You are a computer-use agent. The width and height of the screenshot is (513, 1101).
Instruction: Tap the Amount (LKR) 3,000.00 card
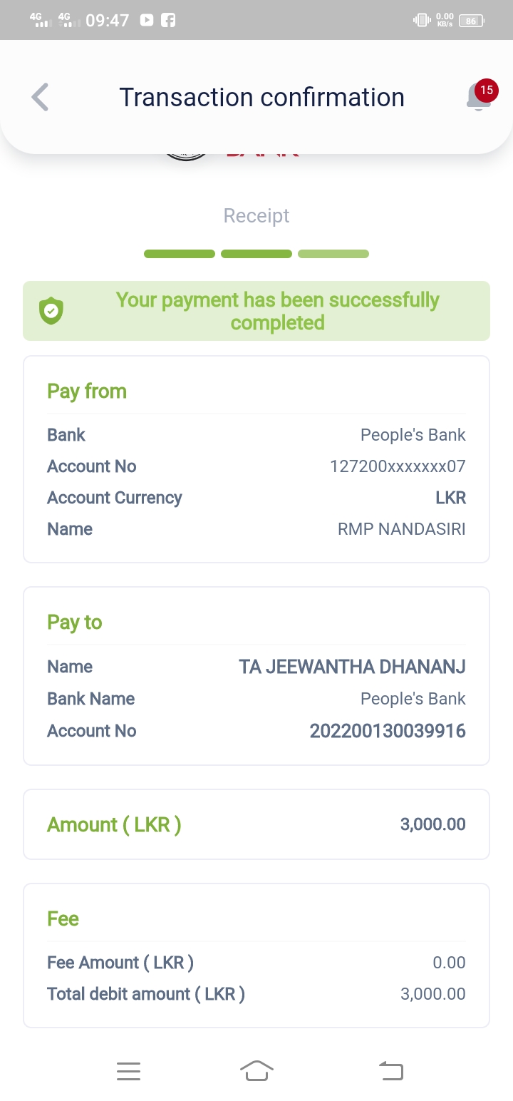coord(256,824)
